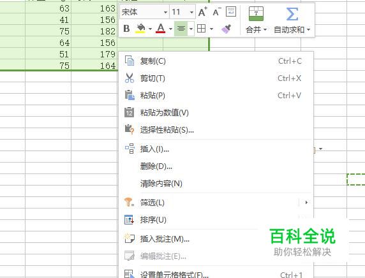Select cell containing 163
This screenshot has height=278, width=365.
click(94, 8)
